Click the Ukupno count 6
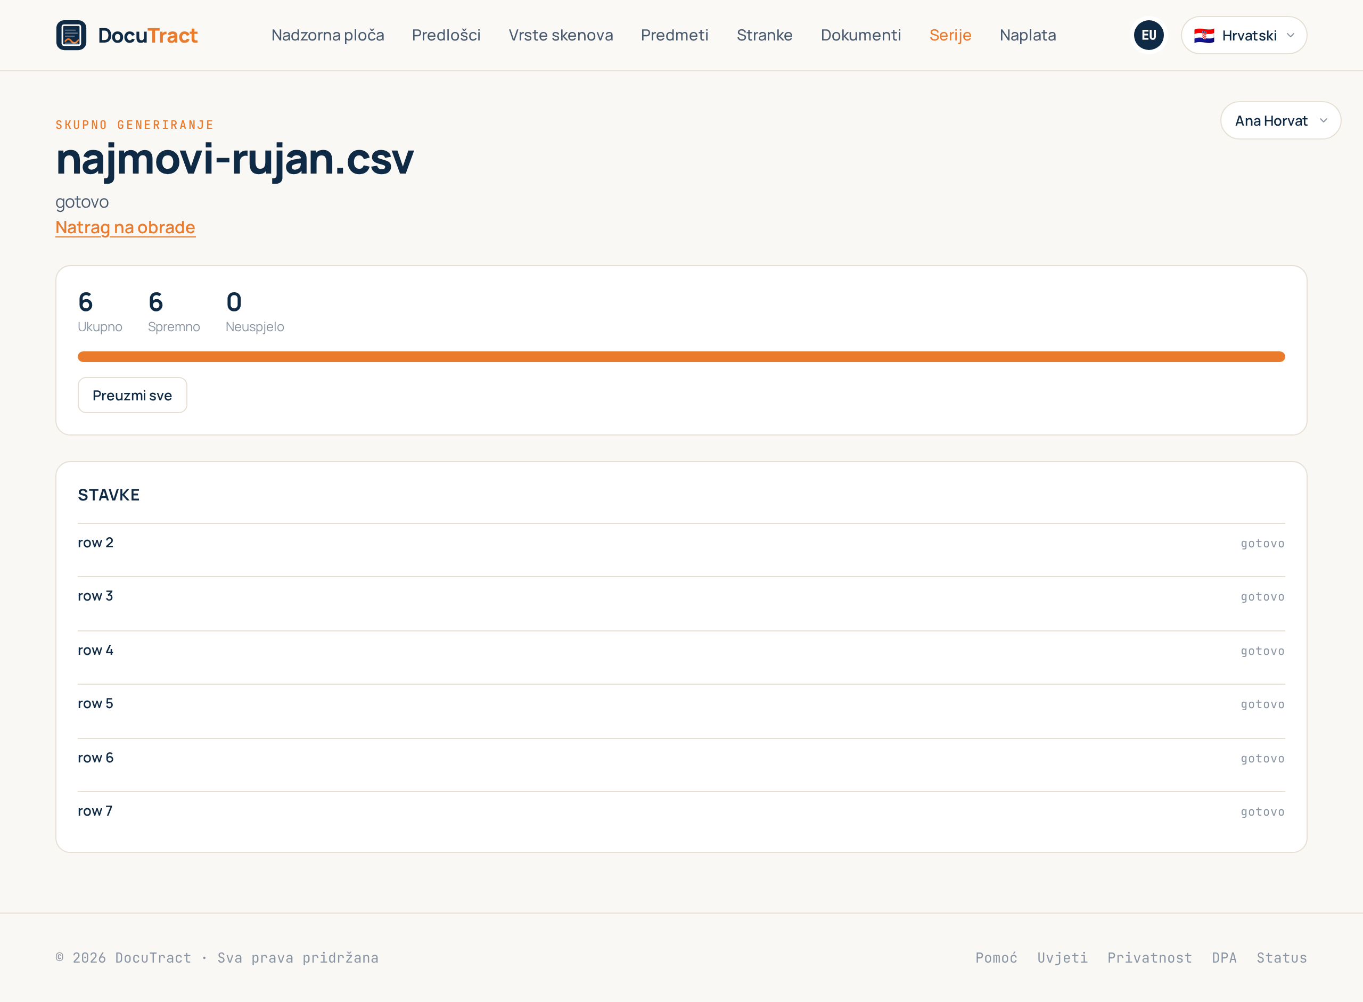 click(86, 302)
